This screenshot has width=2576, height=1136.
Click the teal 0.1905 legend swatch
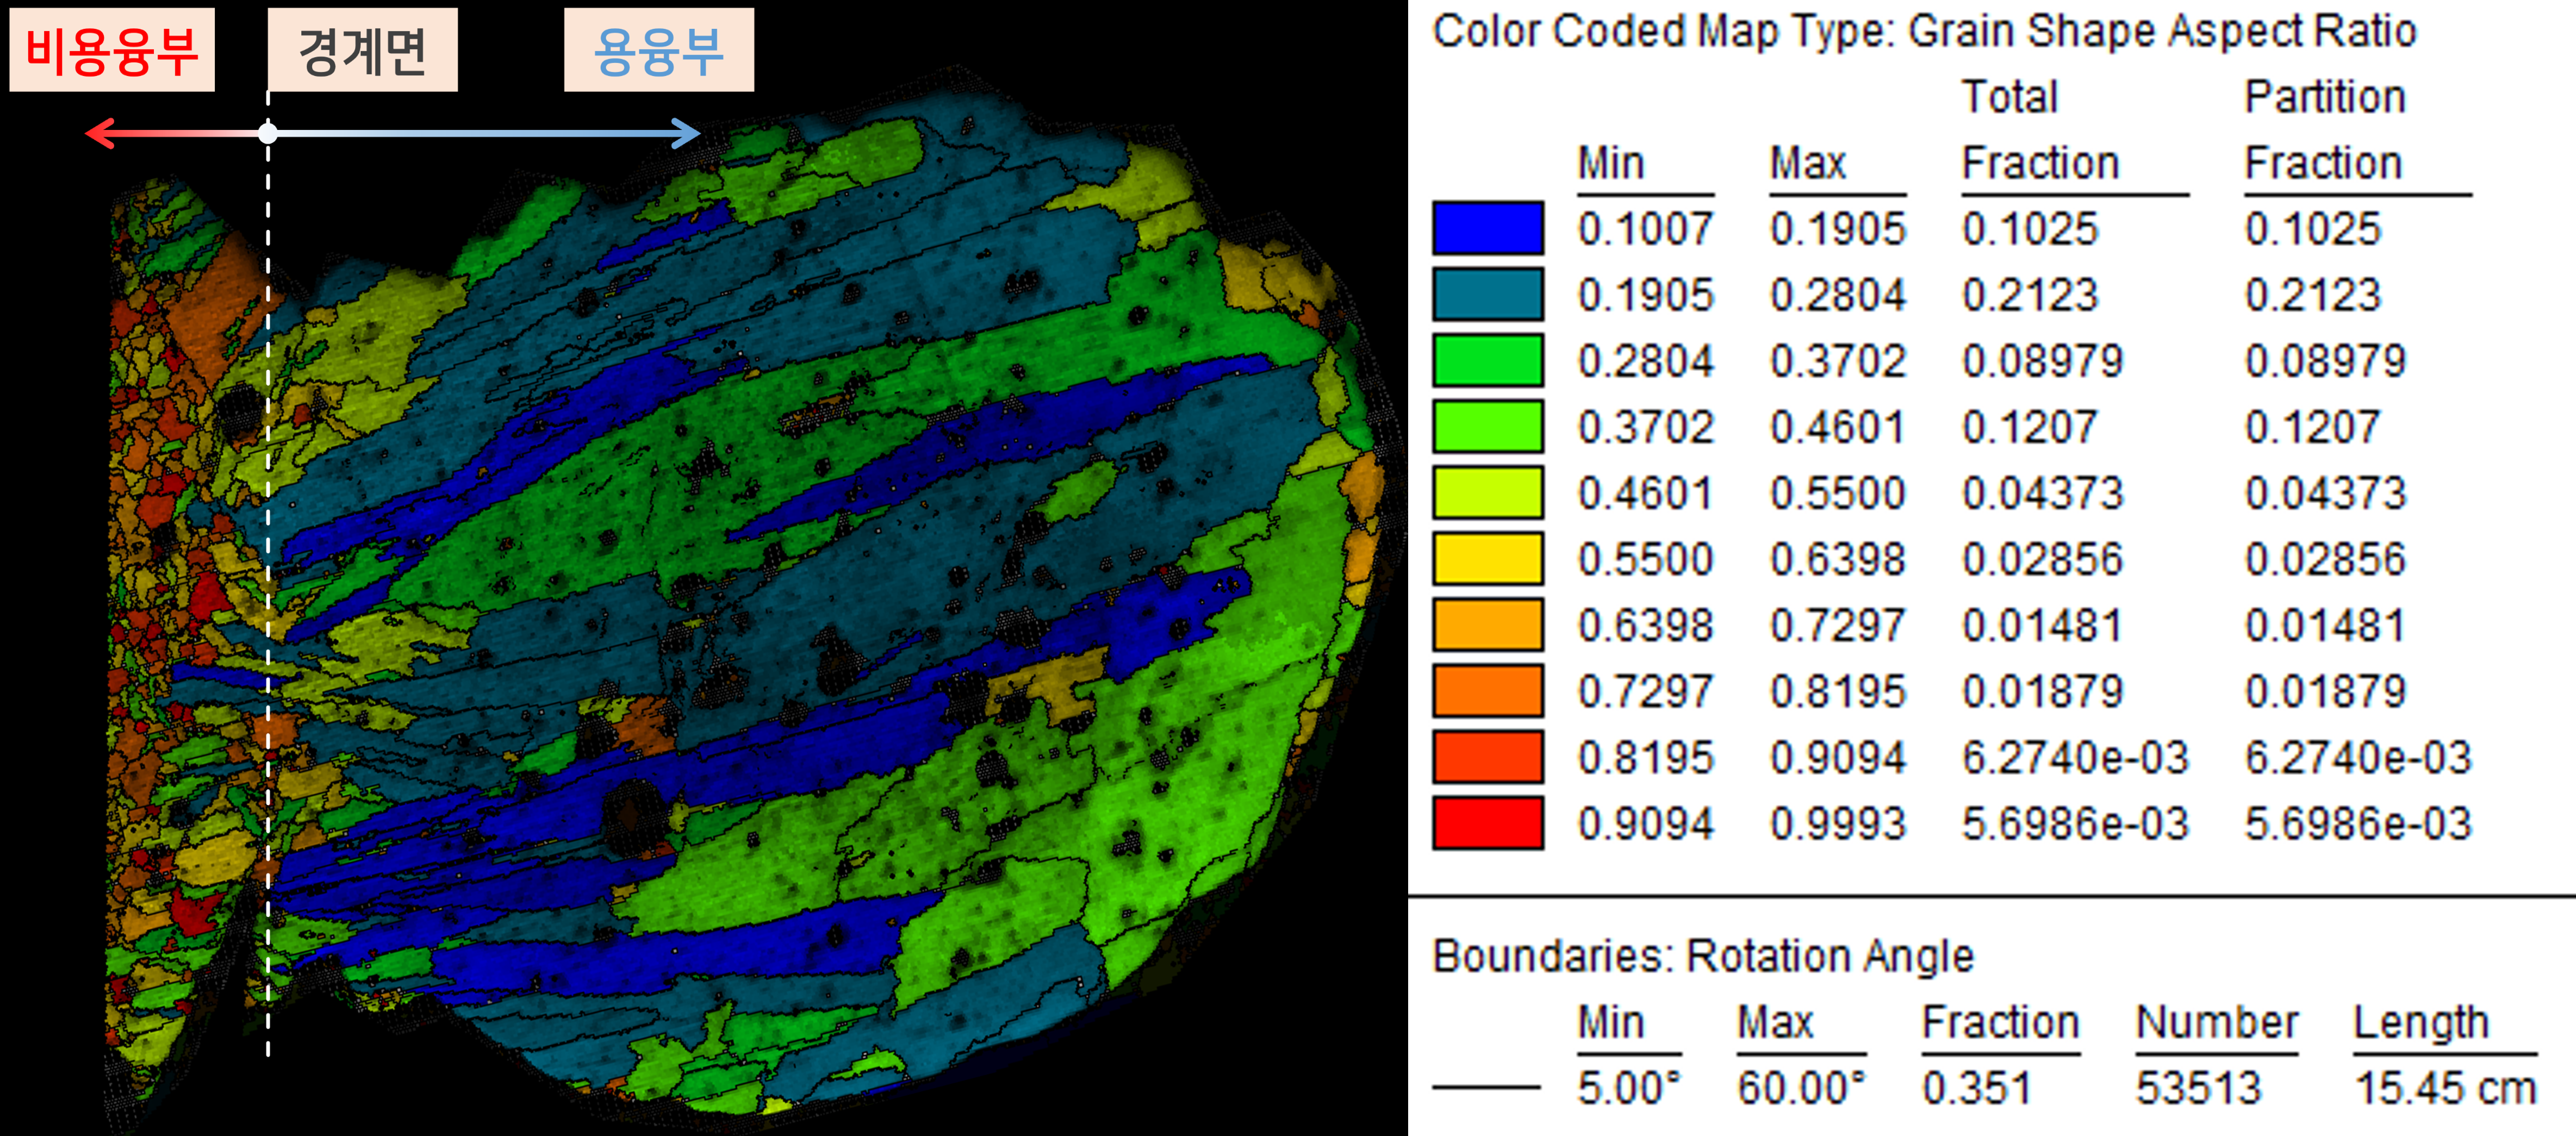point(1487,294)
